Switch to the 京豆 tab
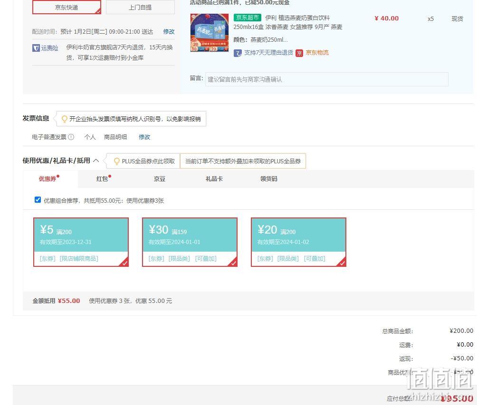This screenshot has height=405, width=477. tap(160, 179)
